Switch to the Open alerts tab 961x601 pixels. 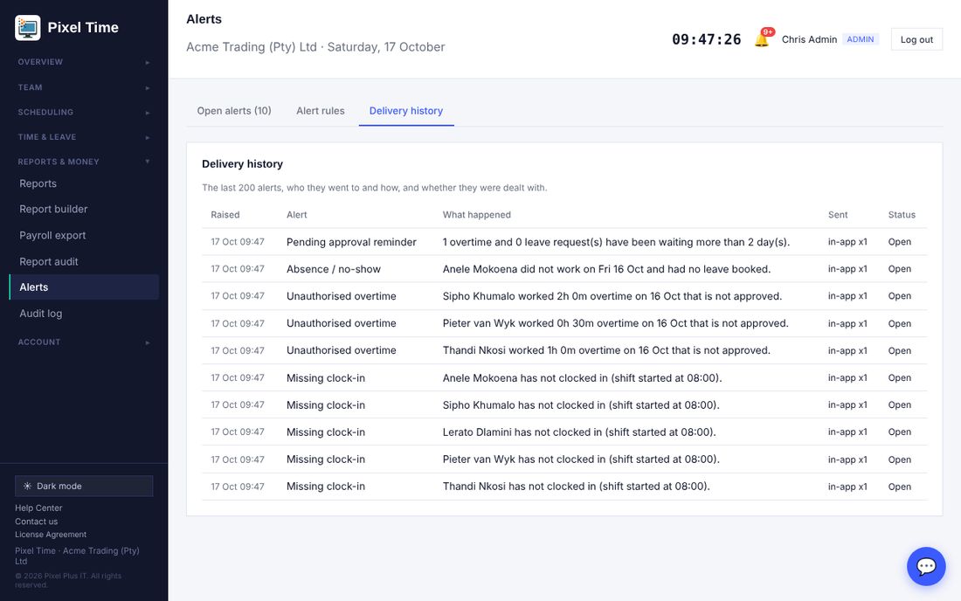point(234,111)
